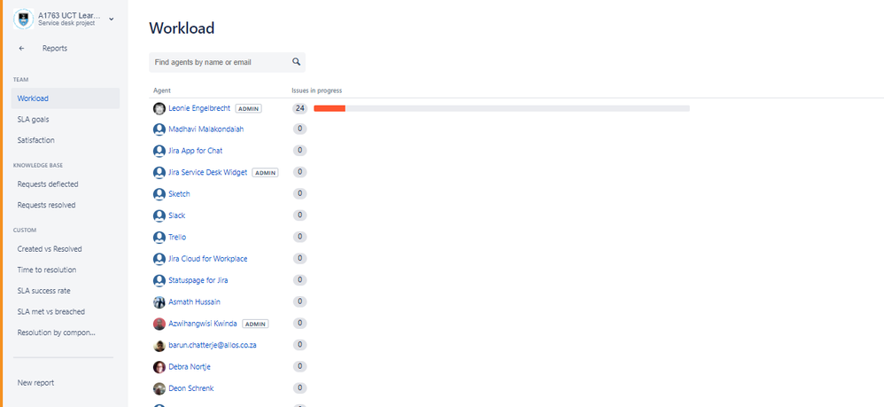884x407 pixels.
Task: Click the Agent column header
Action: [x=162, y=90]
